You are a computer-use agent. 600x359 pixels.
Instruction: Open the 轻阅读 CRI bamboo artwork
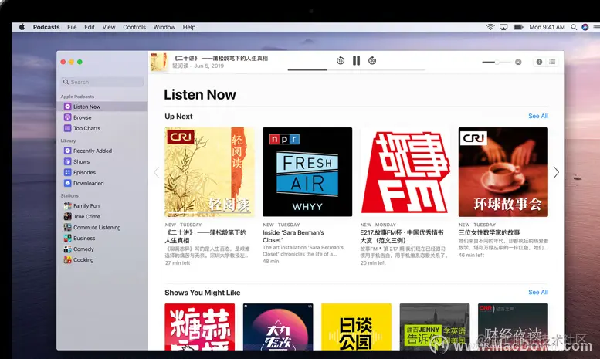(209, 172)
